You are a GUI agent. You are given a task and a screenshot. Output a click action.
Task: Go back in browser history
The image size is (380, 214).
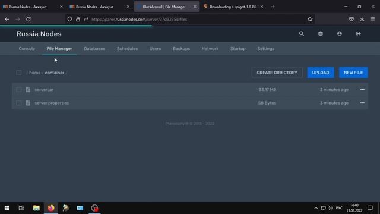click(x=7, y=19)
